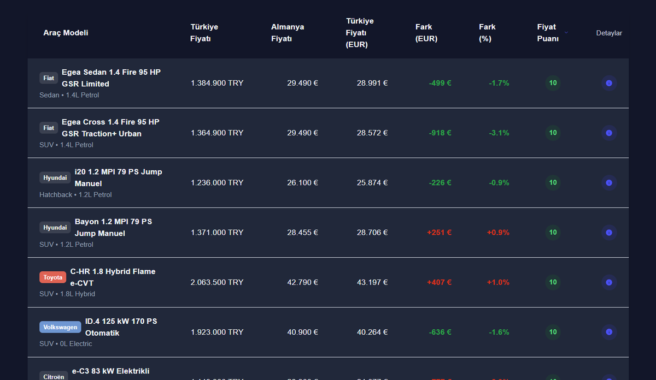Click Germany price 26.100 €
This screenshot has width=656, height=380.
click(x=302, y=182)
